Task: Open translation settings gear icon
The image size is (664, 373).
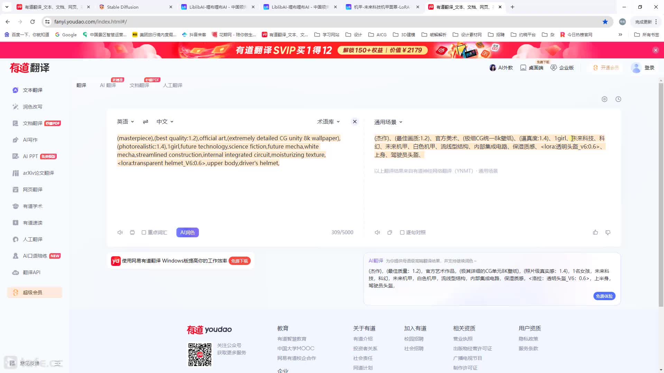Action: (605, 99)
